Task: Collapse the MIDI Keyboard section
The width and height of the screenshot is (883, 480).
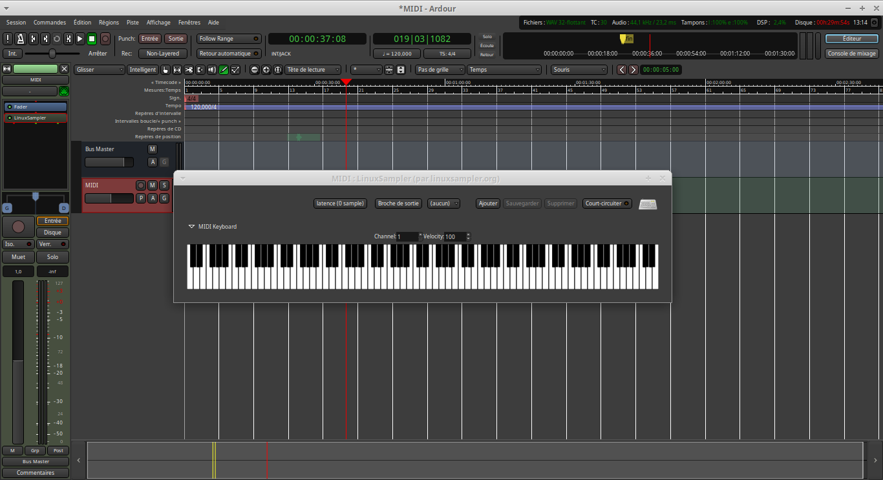Action: click(191, 227)
